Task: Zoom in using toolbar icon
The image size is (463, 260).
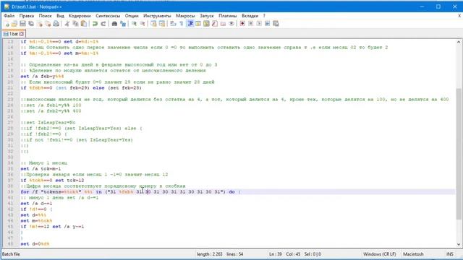Action: pos(134,24)
